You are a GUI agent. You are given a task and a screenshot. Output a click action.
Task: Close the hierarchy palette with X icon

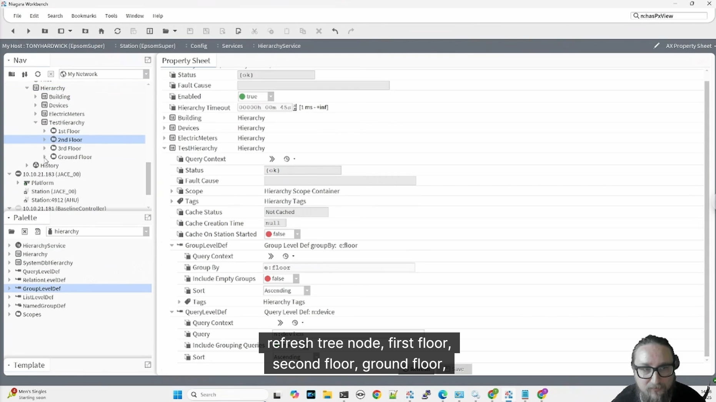(x=25, y=231)
